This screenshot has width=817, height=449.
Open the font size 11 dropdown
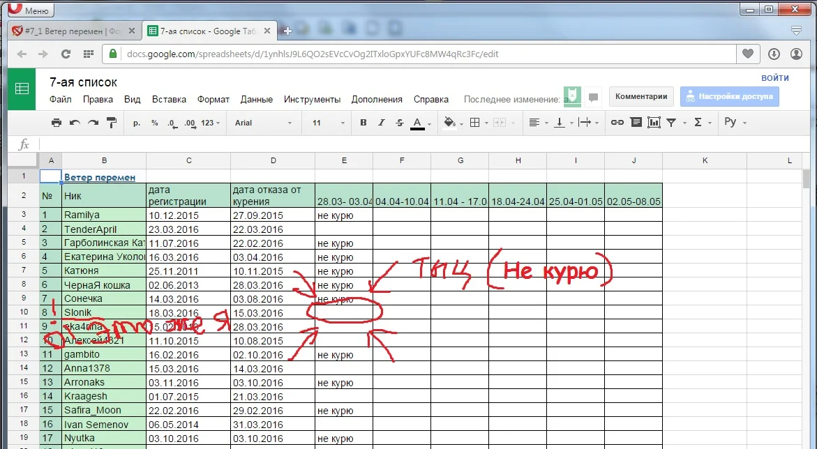[322, 122]
